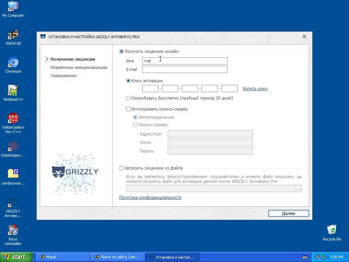Viewport: 349px width, 262px height.
Task: Click second activation key segment box
Action: pyautogui.click(x=170, y=88)
